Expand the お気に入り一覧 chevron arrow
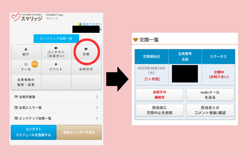The width and height of the screenshot is (248, 158). coord(97,108)
